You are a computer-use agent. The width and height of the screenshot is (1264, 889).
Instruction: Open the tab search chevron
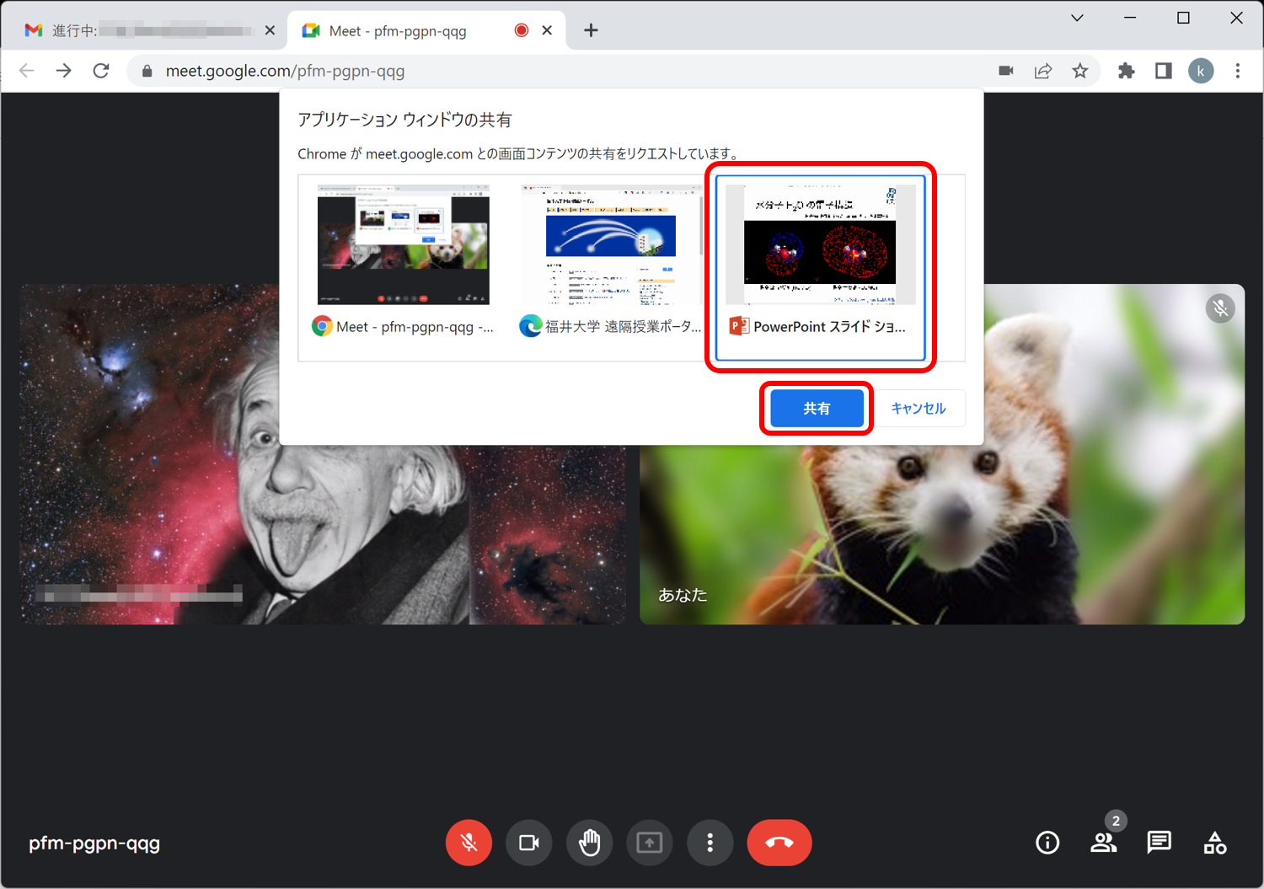1077,18
